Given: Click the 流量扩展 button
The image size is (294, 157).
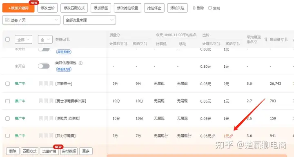Looking at the screenshot, I should coord(49,151).
